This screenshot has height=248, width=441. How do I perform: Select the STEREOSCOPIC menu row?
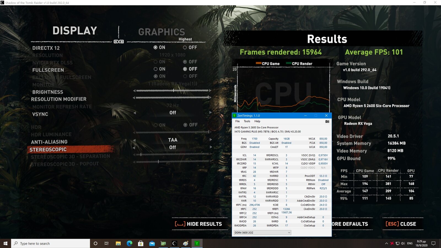point(71,149)
